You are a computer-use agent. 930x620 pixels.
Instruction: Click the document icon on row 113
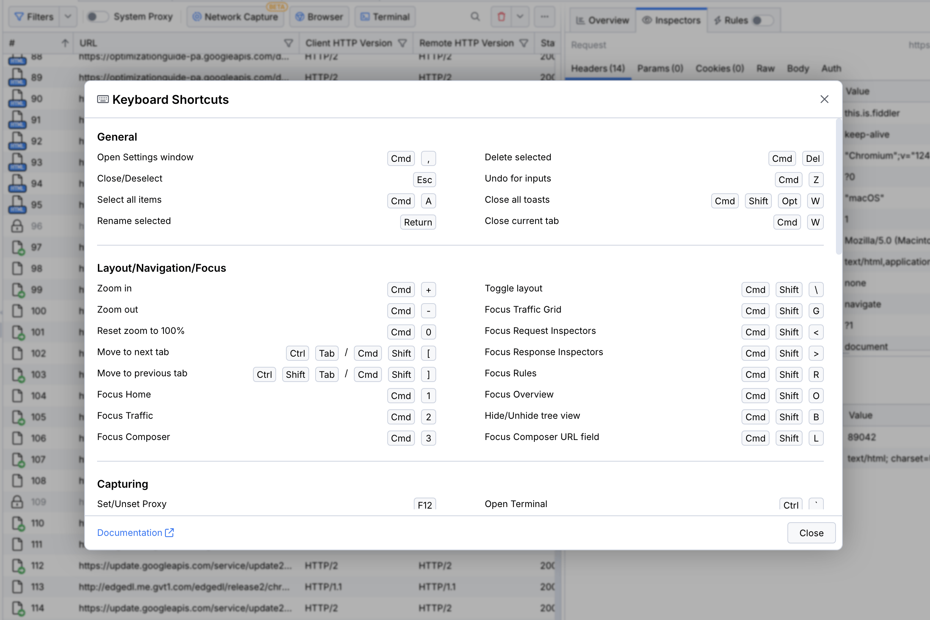tap(17, 587)
